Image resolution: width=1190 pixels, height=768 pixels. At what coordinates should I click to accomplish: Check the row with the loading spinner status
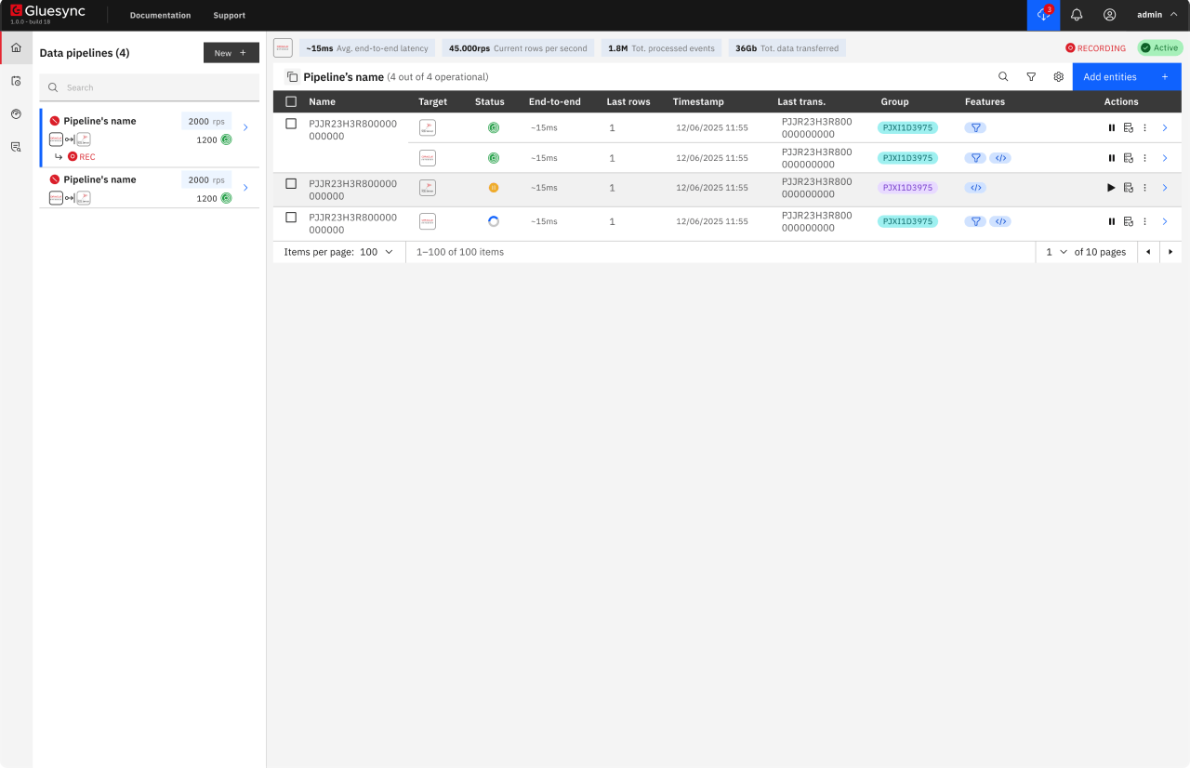pos(291,218)
